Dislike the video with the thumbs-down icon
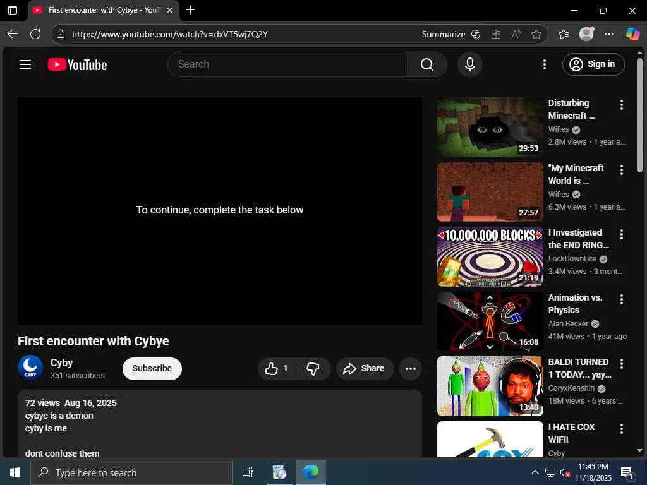 pyautogui.click(x=313, y=368)
